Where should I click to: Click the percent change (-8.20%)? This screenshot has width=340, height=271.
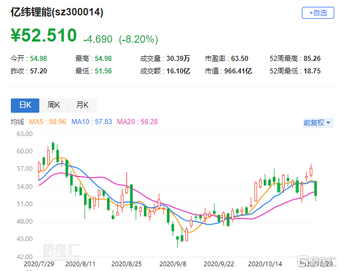(138, 39)
